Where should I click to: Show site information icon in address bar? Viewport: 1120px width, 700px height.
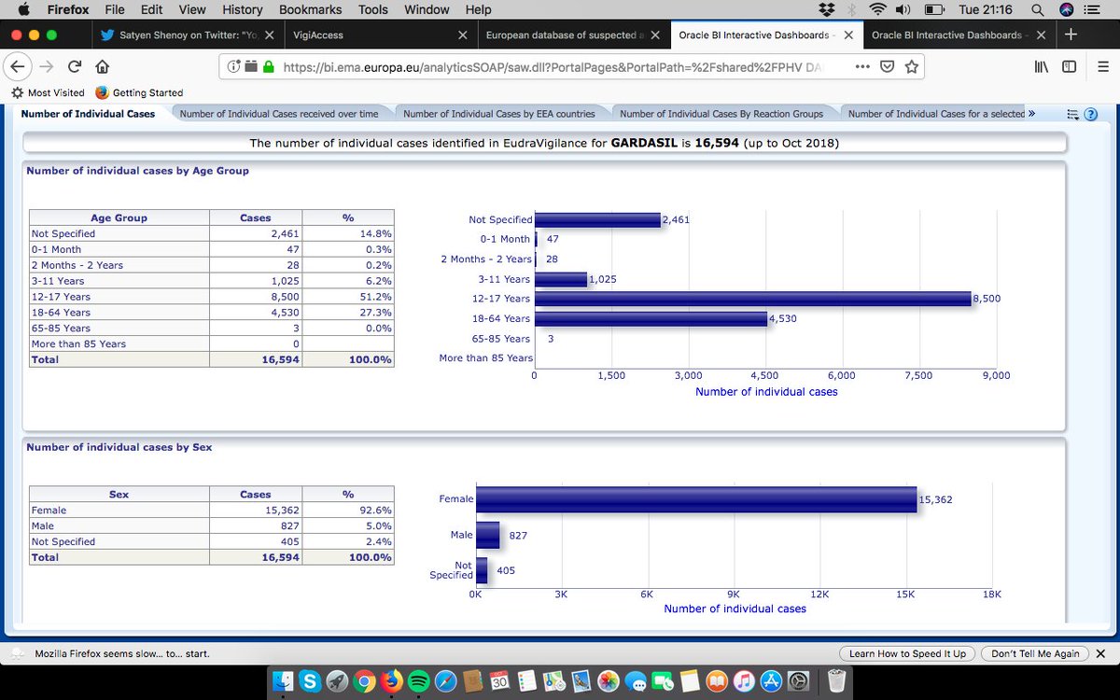point(235,67)
